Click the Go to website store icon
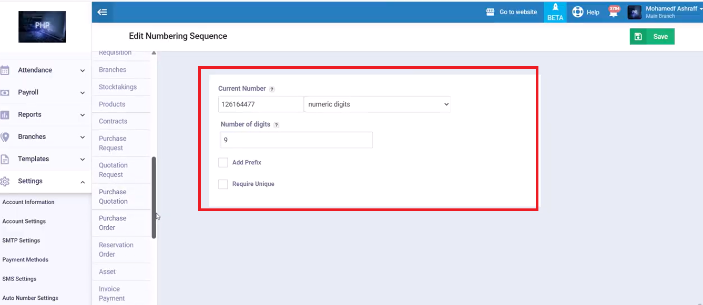The height and width of the screenshot is (305, 703). [x=491, y=12]
